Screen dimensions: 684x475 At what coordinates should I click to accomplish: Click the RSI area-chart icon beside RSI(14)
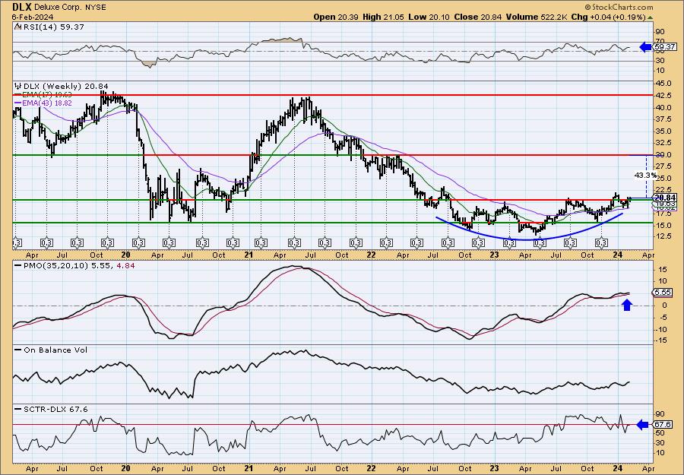pyautogui.click(x=17, y=27)
